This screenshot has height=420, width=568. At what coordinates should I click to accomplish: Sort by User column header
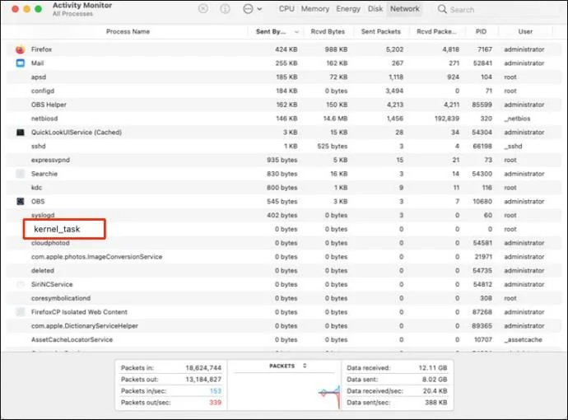point(525,31)
